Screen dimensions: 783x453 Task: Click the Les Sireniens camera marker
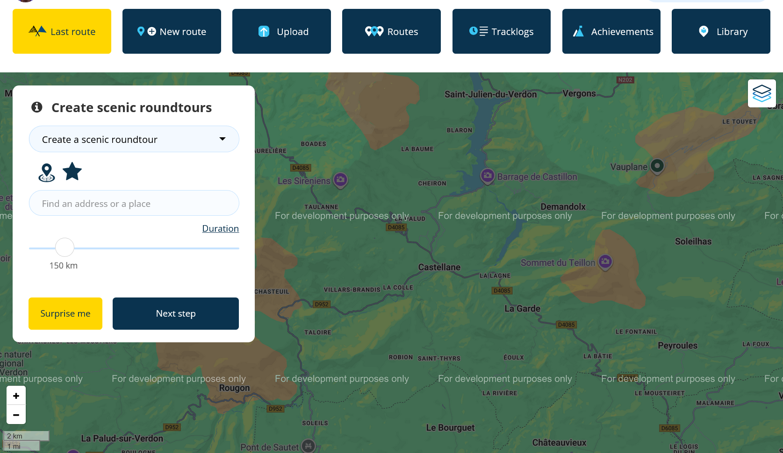(341, 179)
